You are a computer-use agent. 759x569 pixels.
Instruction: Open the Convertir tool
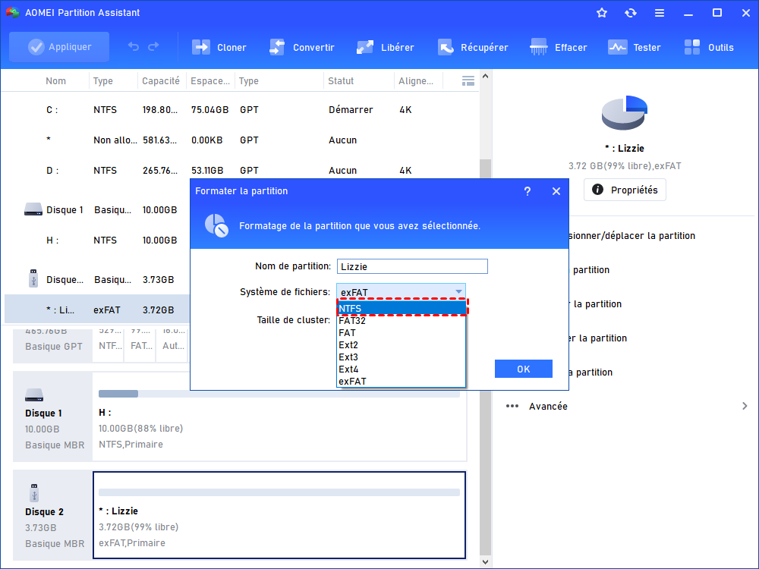[277, 47]
